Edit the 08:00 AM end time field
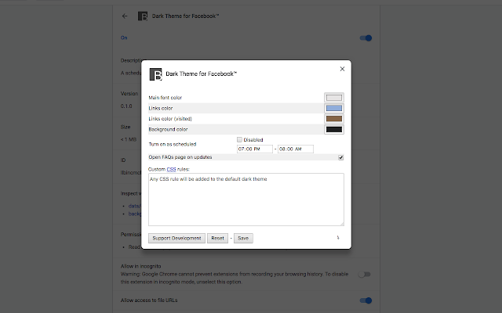The image size is (502, 313). [x=296, y=149]
